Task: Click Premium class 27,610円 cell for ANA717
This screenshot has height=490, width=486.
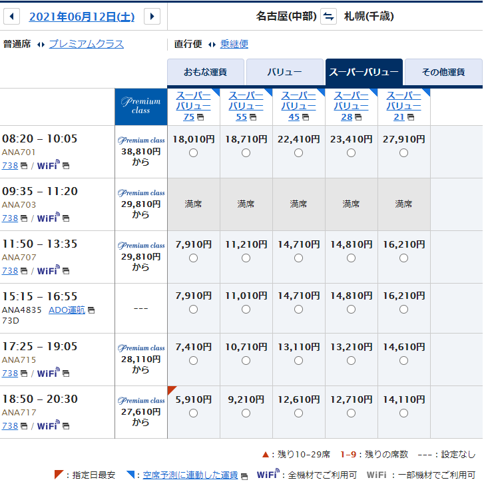Action: 141,412
